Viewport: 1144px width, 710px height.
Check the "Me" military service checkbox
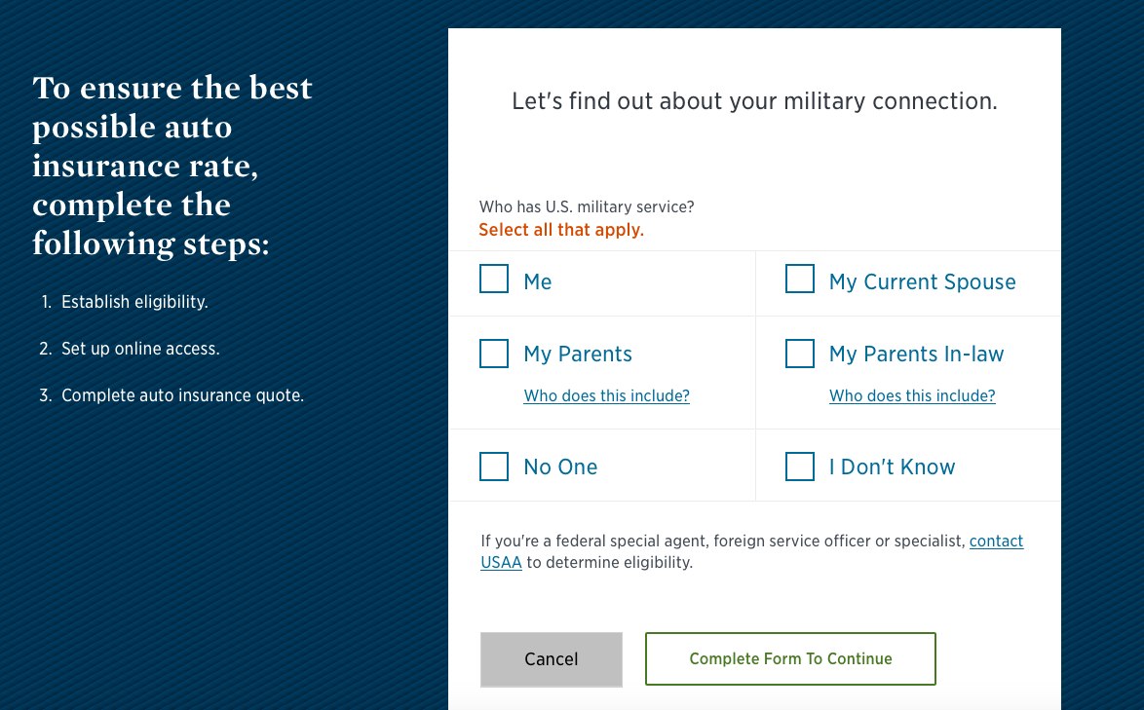click(x=494, y=279)
